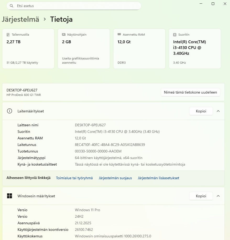Collapse the Windowsin määritykset section chevron
The width and height of the screenshot is (230, 240).
coord(218,196)
